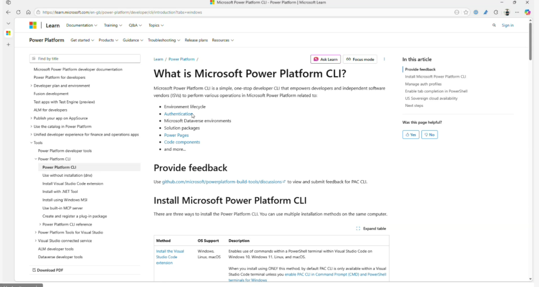The width and height of the screenshot is (539, 287).
Task: Open a new tab with the plus icon
Action: tap(8, 45)
